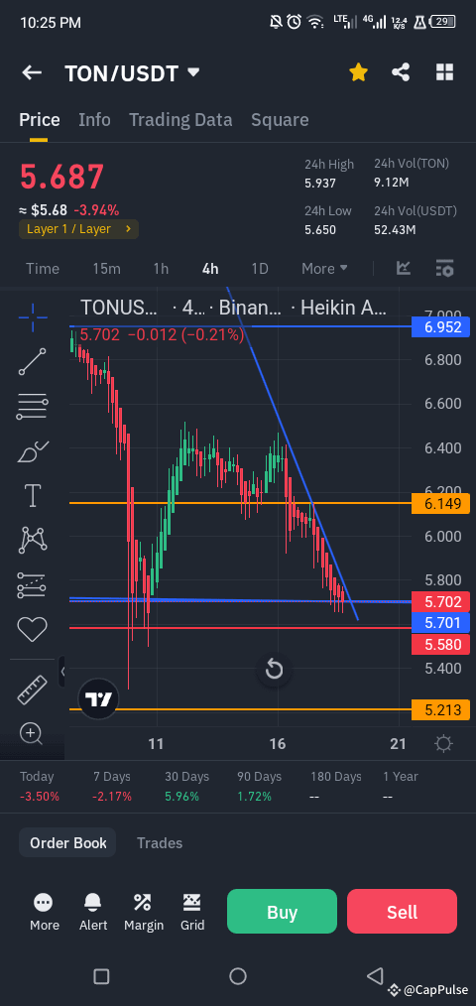Select the trend line drawing tool
Screen dimensions: 476x1006
pos(32,361)
